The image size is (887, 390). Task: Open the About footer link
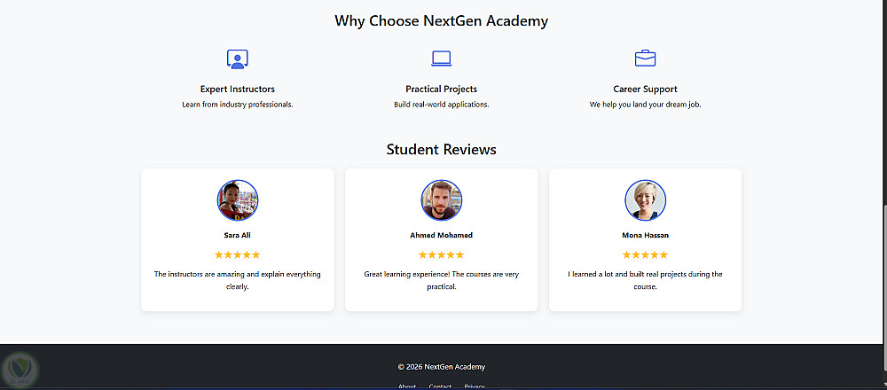point(407,386)
